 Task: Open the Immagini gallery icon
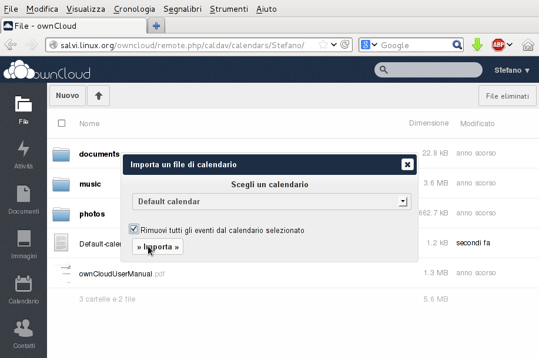point(24,244)
